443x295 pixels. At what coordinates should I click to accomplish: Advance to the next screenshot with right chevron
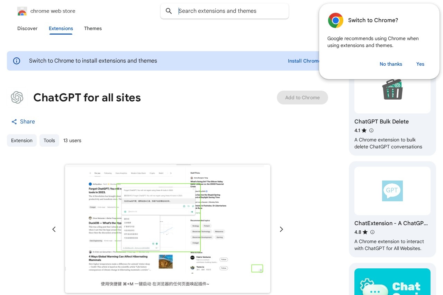click(281, 229)
